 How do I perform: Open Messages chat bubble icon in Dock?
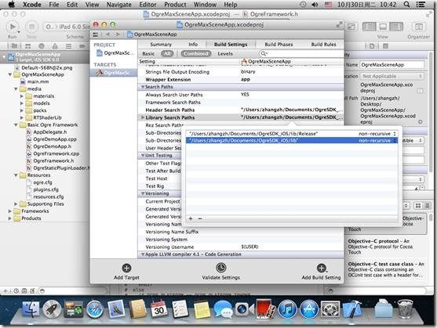223,308
